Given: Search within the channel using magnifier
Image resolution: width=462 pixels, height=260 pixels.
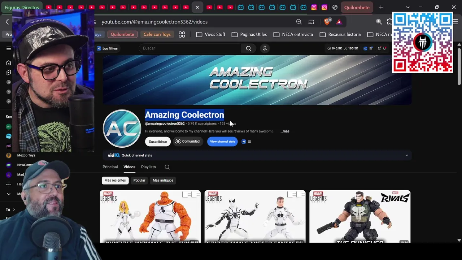Looking at the screenshot, I should tap(167, 167).
